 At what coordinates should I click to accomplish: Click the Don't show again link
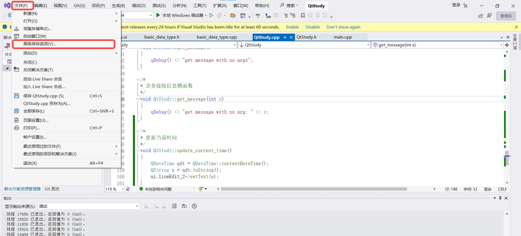pyautogui.click(x=343, y=27)
